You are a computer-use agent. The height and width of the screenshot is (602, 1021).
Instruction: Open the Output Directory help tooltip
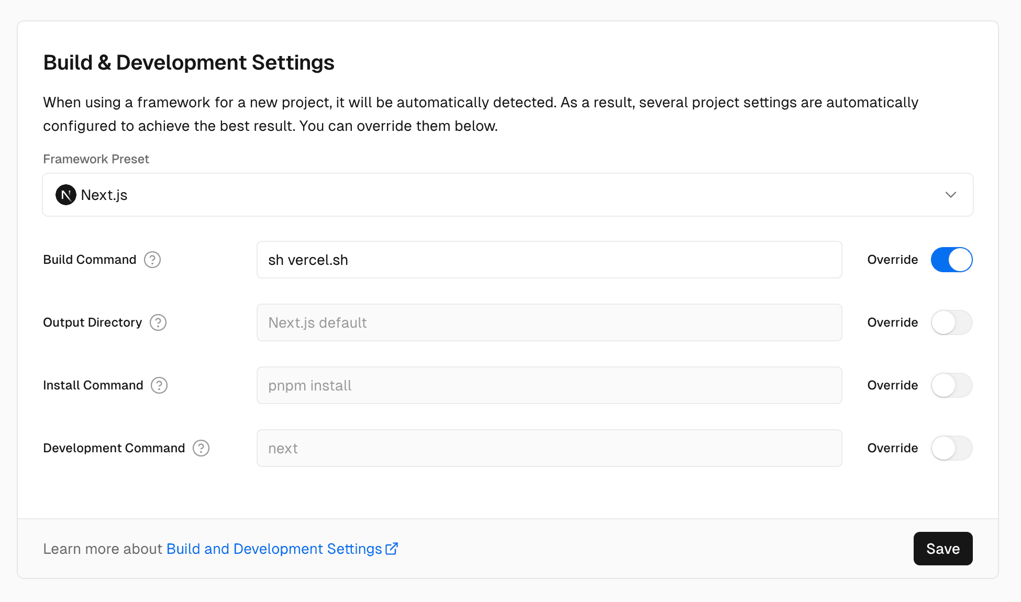tap(159, 322)
